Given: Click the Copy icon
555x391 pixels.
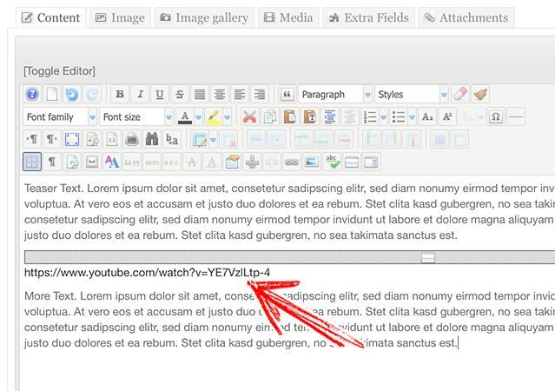Looking at the screenshot, I should click(x=269, y=117).
